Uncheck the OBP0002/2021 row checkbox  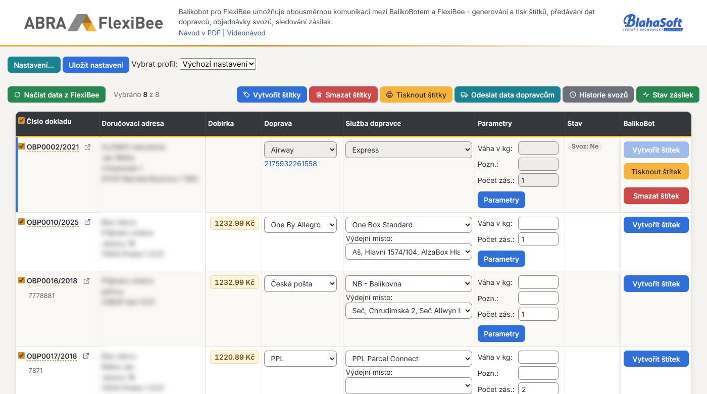[21, 146]
